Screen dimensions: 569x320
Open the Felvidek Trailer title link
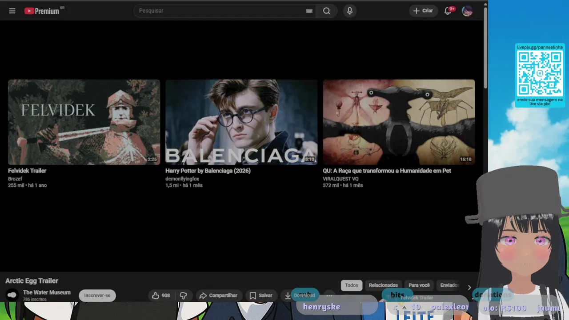point(27,171)
